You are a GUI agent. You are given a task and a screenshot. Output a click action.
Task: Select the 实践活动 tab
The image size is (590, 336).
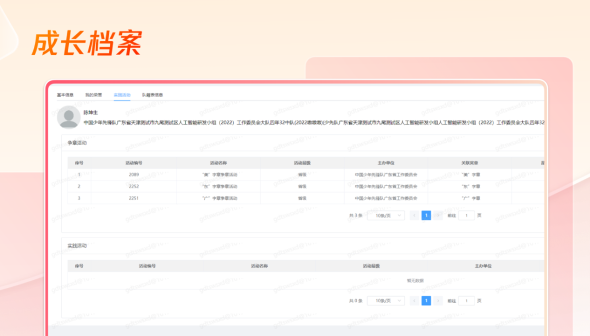click(122, 95)
